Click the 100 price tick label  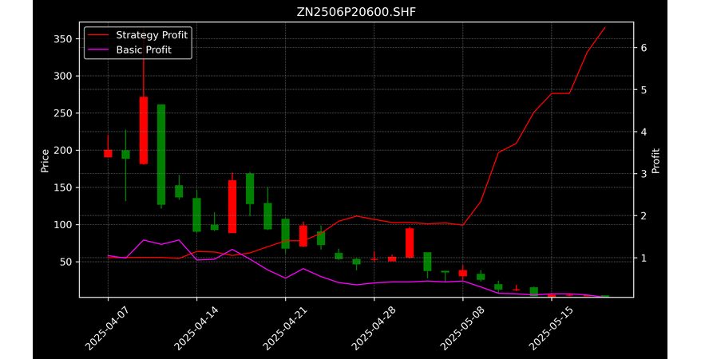click(x=62, y=225)
